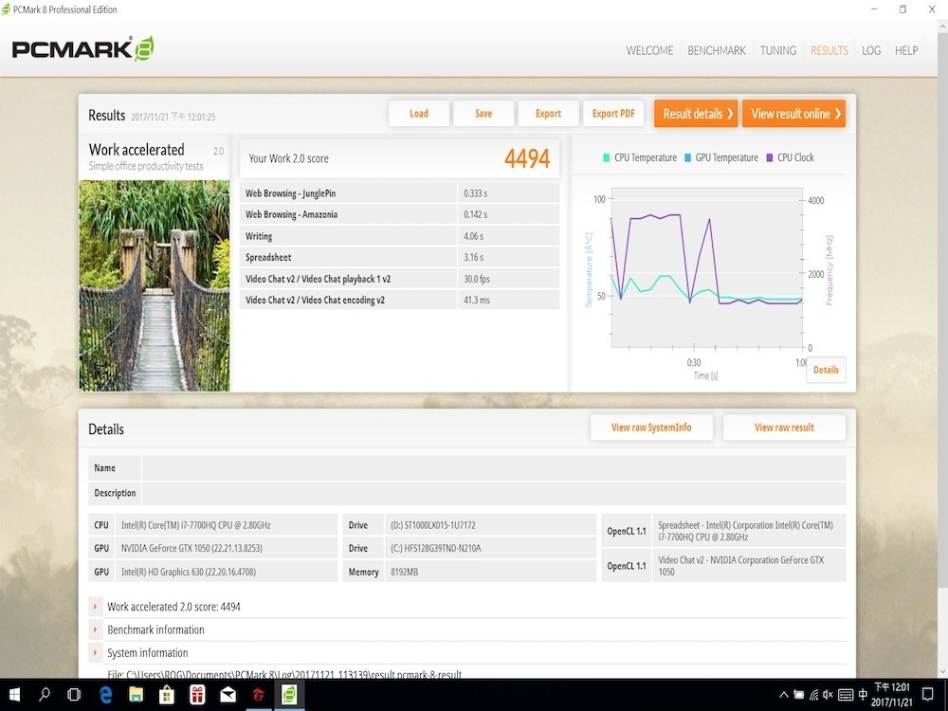Click the PCMark 8 taskbar icon
The width and height of the screenshot is (948, 711).
(x=289, y=695)
